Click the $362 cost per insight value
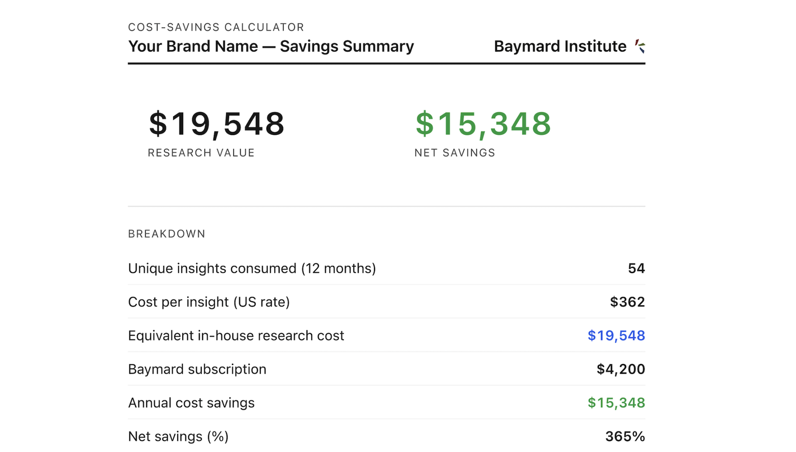 click(627, 302)
